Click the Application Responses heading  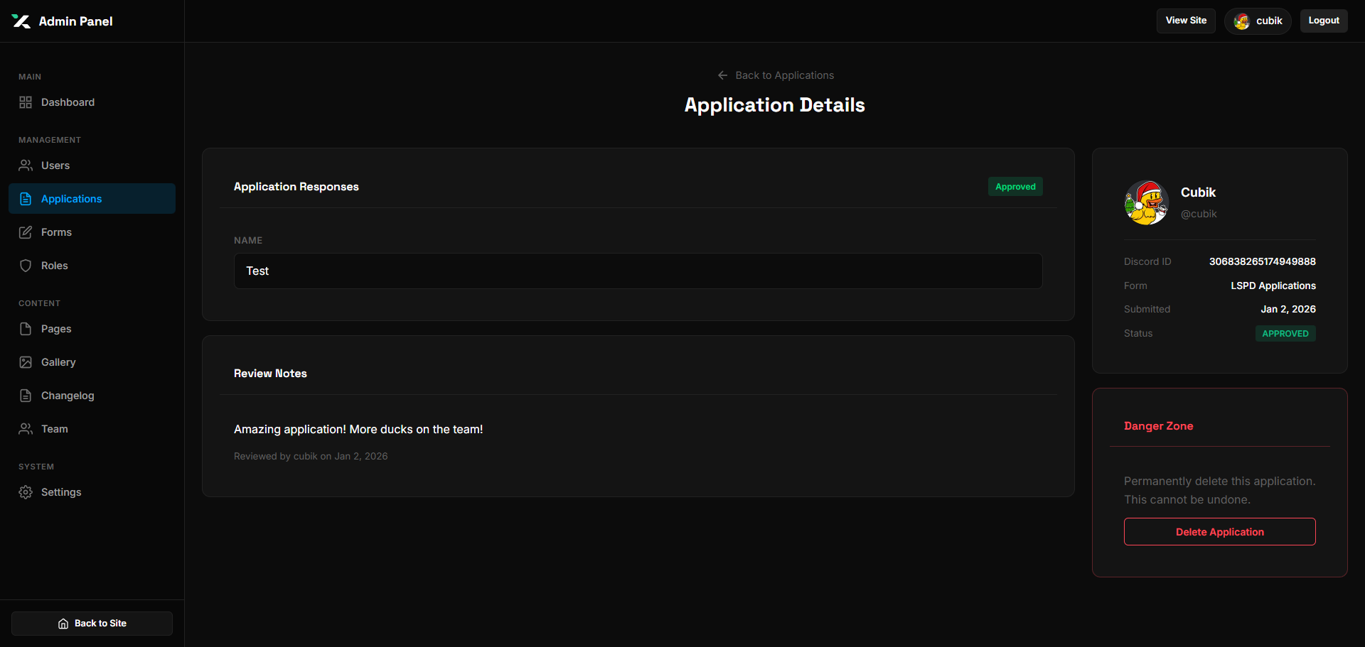(x=296, y=187)
